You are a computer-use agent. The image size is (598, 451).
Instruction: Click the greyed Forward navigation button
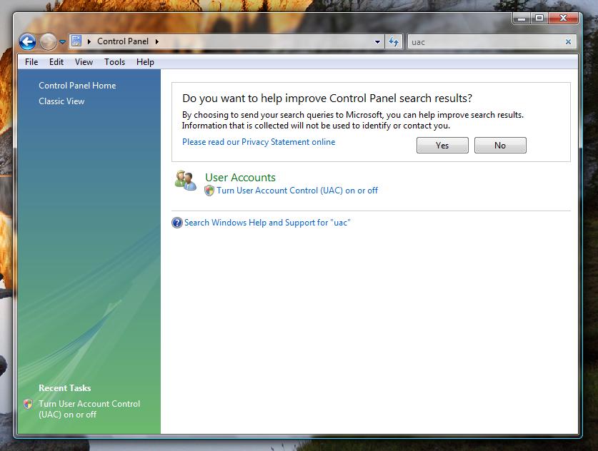(x=48, y=41)
